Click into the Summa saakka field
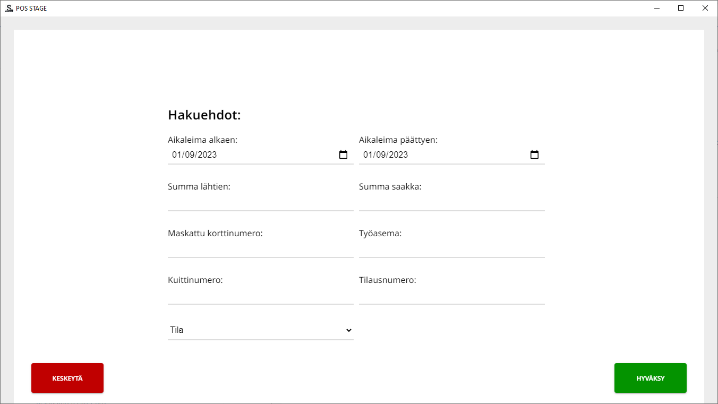The height and width of the screenshot is (404, 718). (451, 202)
